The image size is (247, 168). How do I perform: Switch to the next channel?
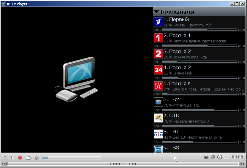click(x=240, y=157)
